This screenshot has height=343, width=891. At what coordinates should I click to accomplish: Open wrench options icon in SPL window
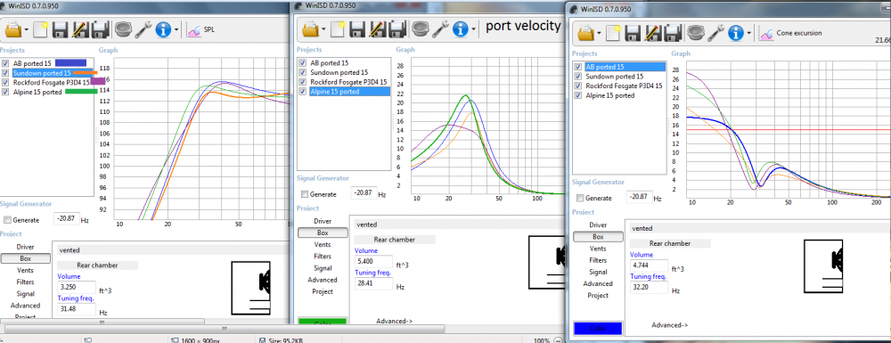point(143,29)
